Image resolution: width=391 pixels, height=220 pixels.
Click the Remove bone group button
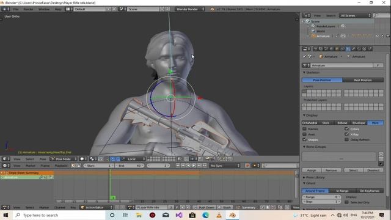[x=331, y=170]
